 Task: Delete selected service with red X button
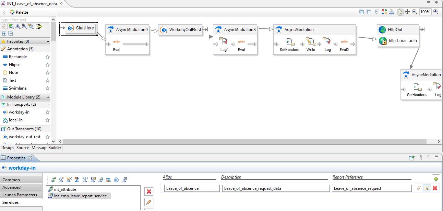pyautogui.click(x=149, y=192)
